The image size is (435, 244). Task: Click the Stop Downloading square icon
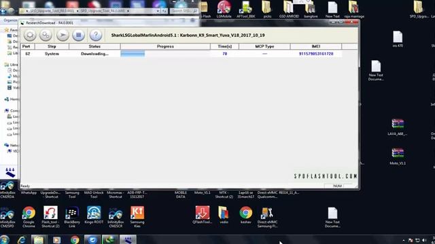point(79,35)
